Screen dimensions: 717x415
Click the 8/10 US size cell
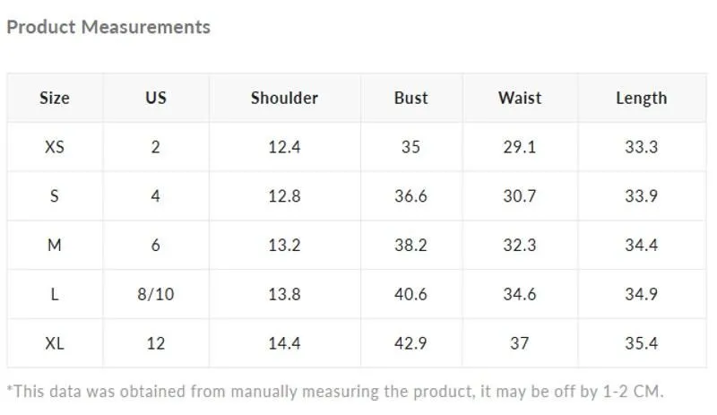[x=156, y=294]
